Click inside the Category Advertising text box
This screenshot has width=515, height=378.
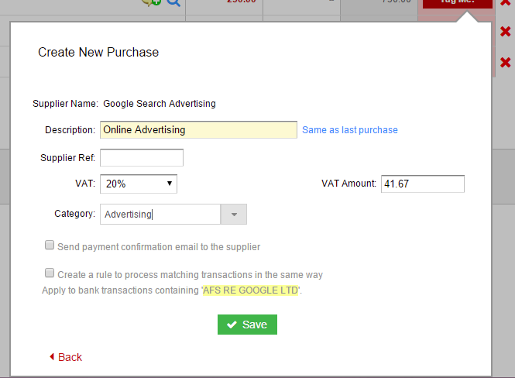(x=160, y=214)
